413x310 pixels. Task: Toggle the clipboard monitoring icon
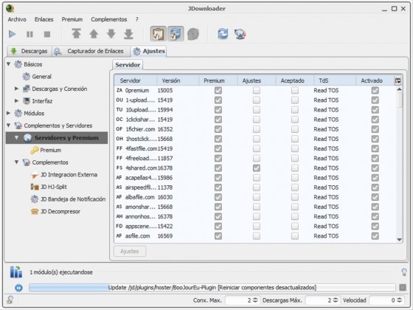(159, 34)
